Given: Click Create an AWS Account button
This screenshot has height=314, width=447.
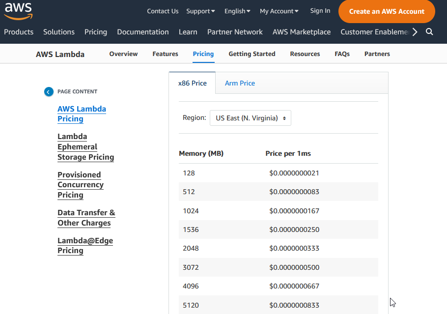Looking at the screenshot, I should [387, 11].
